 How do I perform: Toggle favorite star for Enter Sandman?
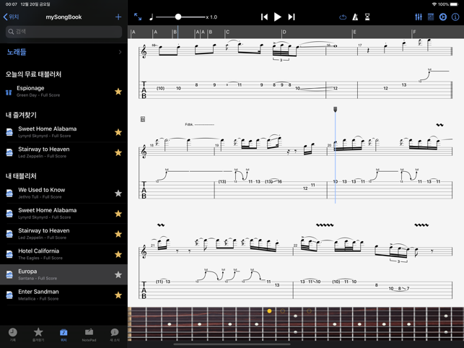click(118, 295)
